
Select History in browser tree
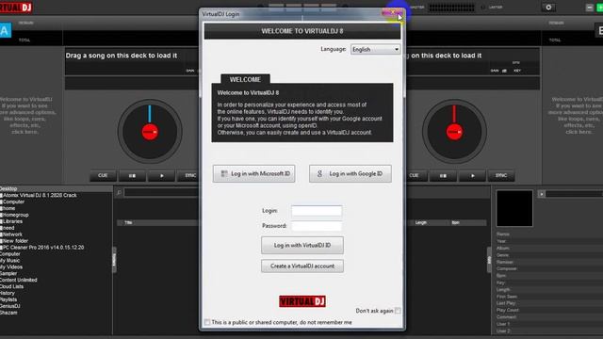8,293
